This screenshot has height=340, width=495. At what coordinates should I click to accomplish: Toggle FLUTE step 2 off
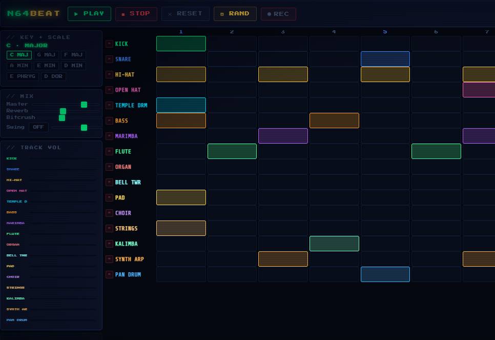(x=232, y=151)
